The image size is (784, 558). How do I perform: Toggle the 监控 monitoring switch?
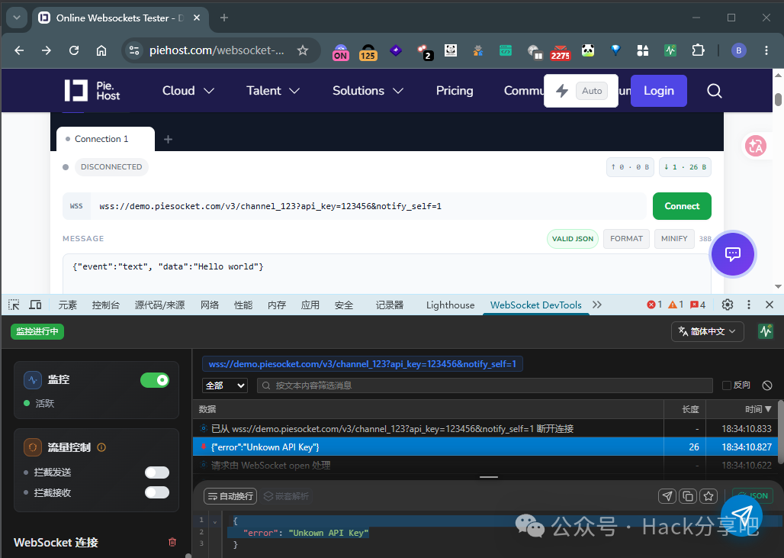(x=155, y=380)
